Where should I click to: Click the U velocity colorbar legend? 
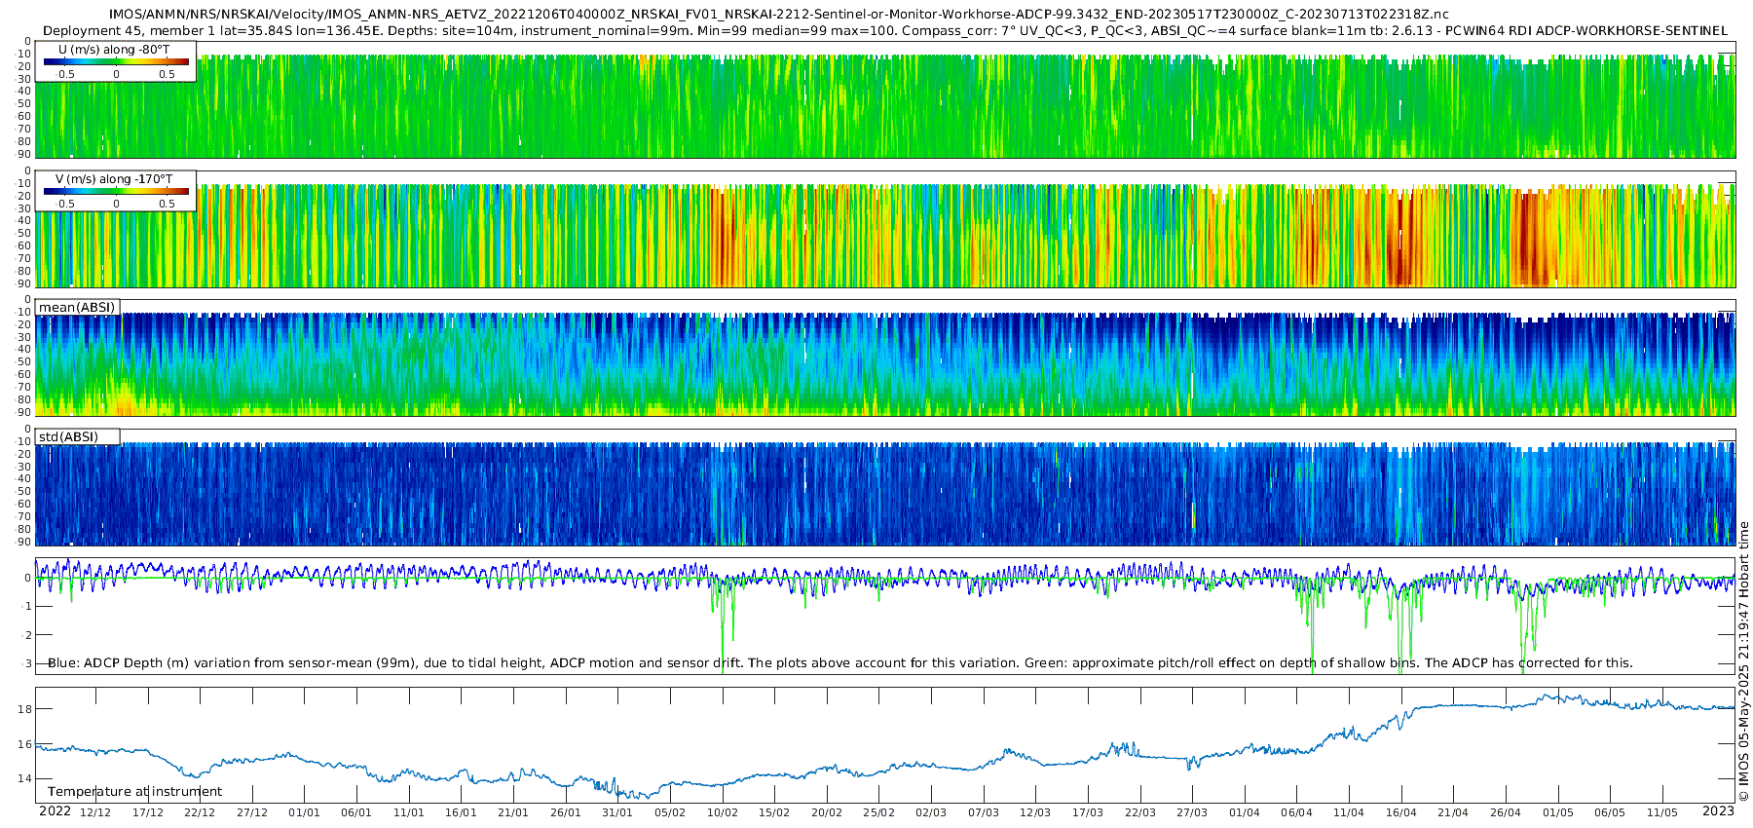click(115, 61)
